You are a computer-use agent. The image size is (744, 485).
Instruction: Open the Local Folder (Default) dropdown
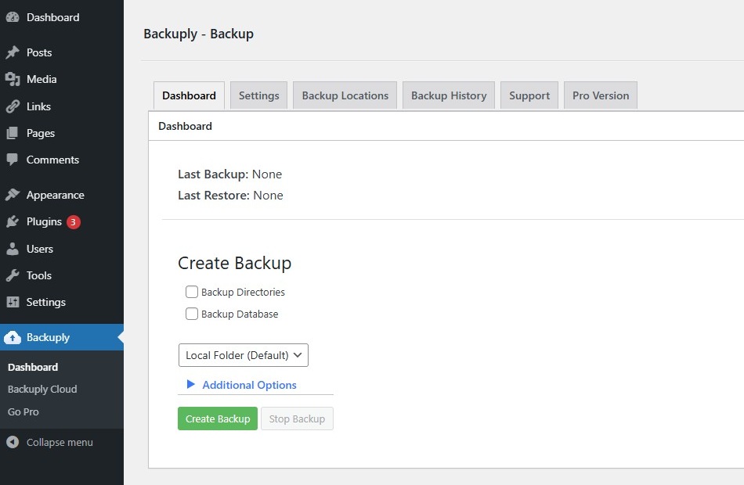click(244, 355)
